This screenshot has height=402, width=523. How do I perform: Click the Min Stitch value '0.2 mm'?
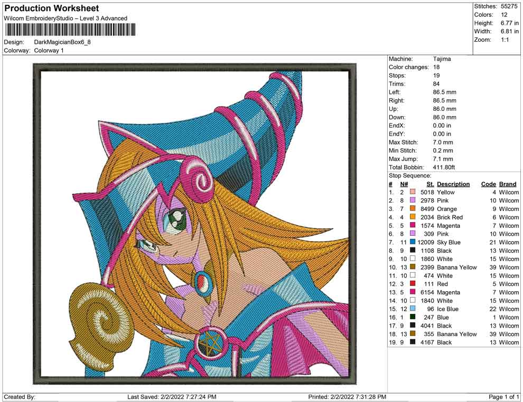tap(443, 150)
